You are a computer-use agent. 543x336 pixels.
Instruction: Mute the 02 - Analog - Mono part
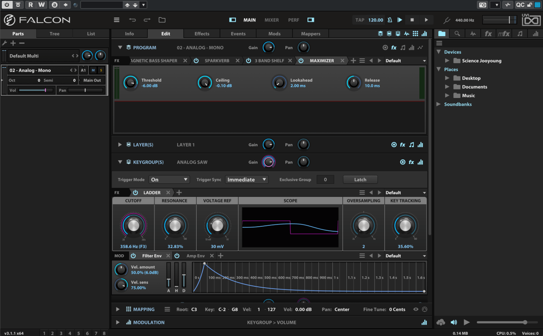click(x=93, y=70)
